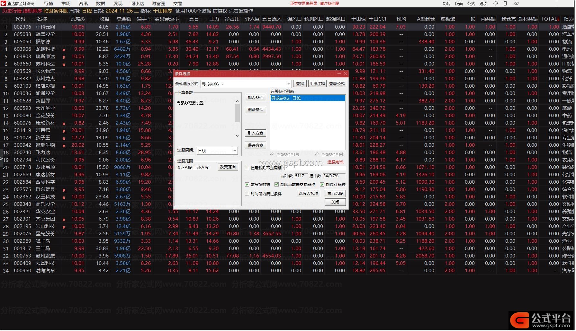576x331 pixels.
Task: Click the 关闭 button in dialog
Action: click(335, 202)
